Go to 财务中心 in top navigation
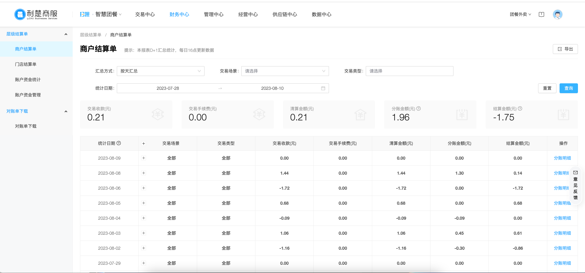 [179, 14]
